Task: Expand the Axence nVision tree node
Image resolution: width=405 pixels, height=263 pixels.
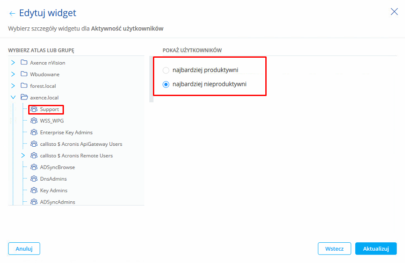Action: click(x=13, y=63)
